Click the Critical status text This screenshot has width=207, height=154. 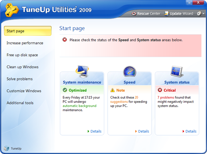coord(170,90)
